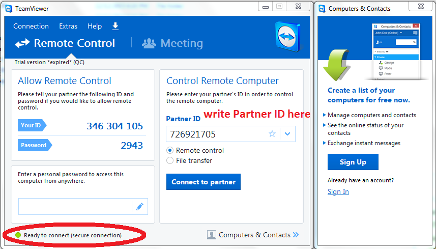This screenshot has height=249, width=436.
Task: Click the Manage computers and contacts bullet
Action: point(372,115)
